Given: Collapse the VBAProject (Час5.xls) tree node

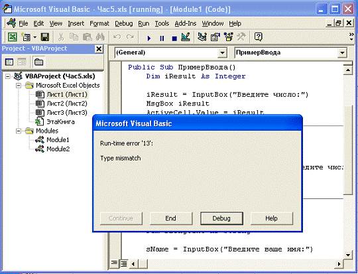Looking at the screenshot, I should tap(8, 76).
